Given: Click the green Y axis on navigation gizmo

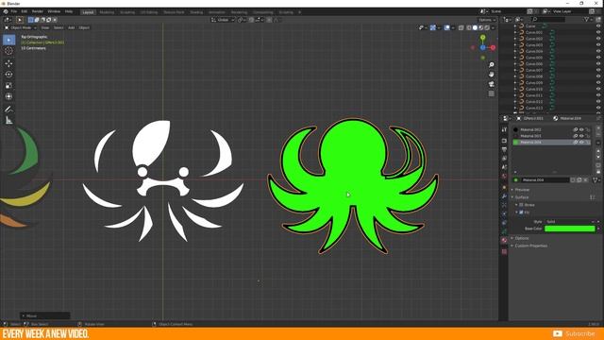Looking at the screenshot, I should (482, 38).
